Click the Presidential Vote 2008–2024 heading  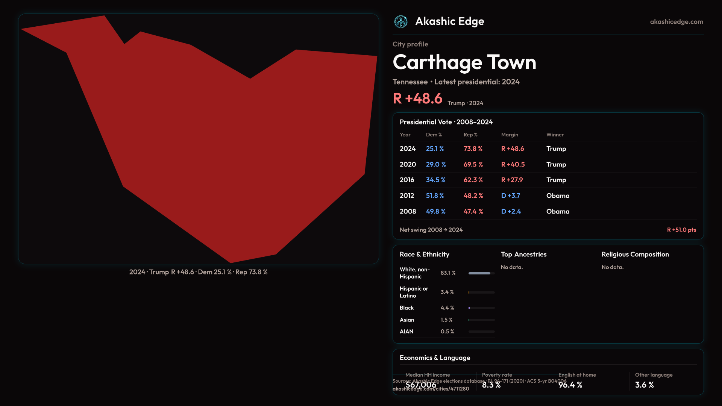point(446,122)
